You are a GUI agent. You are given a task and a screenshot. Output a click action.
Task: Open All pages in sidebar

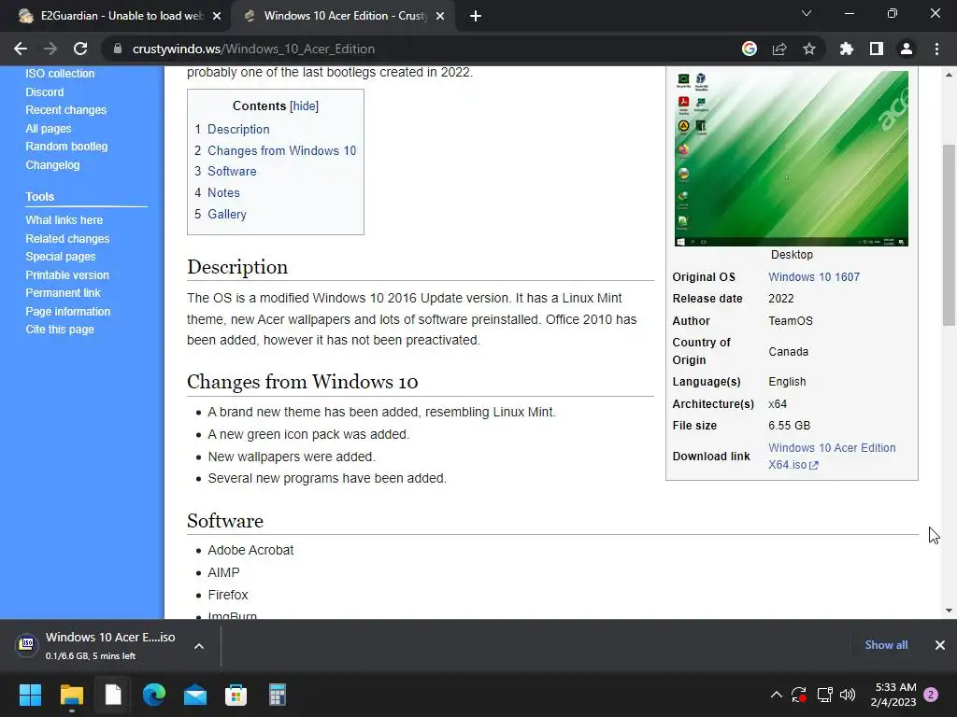(49, 129)
